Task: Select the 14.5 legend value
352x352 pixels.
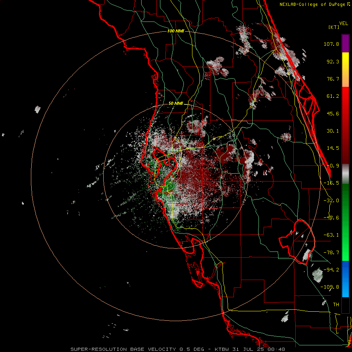Action: pos(333,148)
